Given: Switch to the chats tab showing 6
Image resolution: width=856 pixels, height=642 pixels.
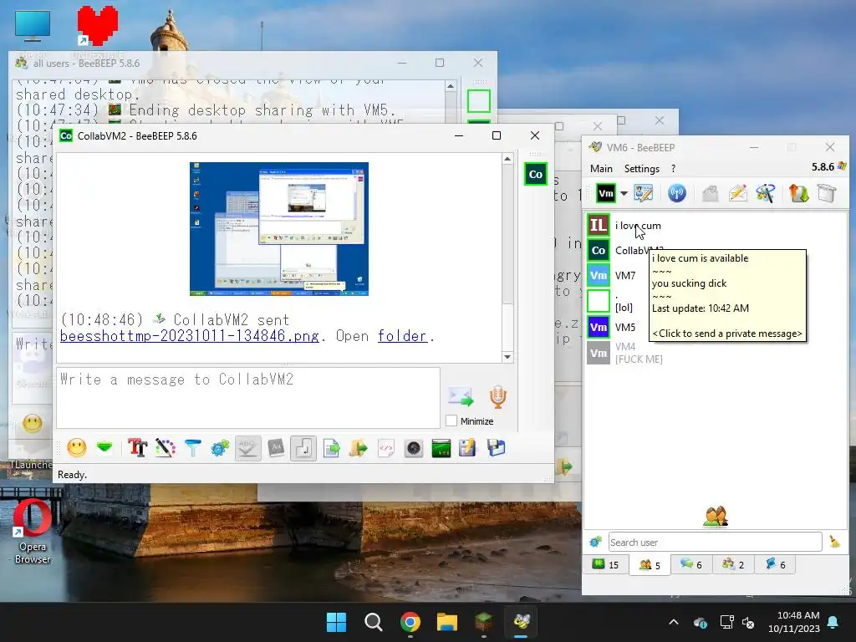Looking at the screenshot, I should (691, 564).
